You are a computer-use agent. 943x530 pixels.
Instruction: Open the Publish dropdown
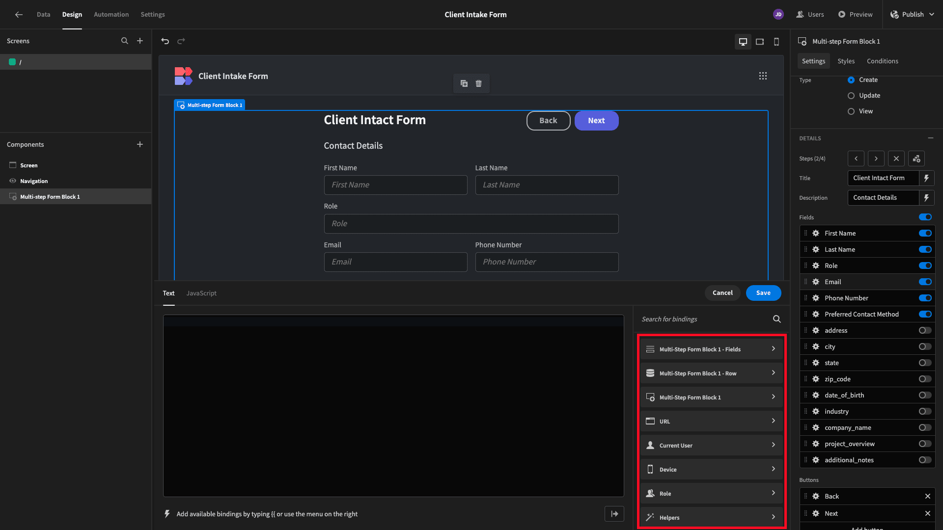point(932,15)
